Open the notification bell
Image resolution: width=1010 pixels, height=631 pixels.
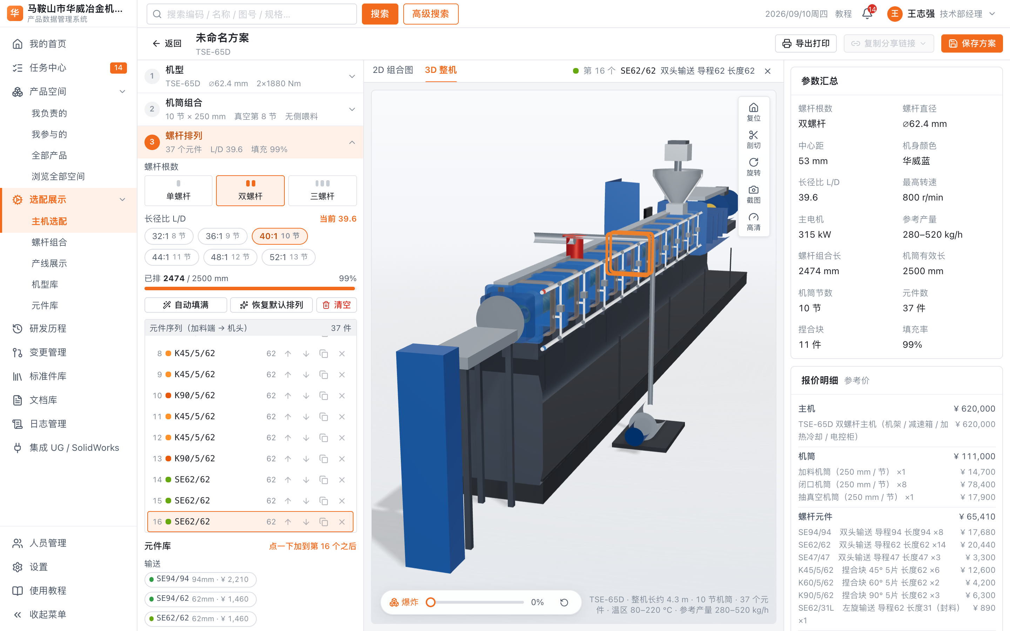point(867,14)
